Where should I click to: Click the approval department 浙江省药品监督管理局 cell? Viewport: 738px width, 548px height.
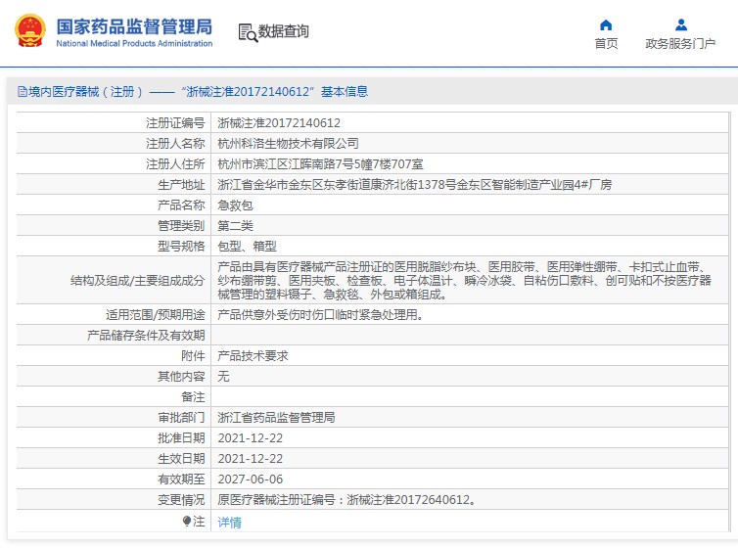(x=470, y=417)
